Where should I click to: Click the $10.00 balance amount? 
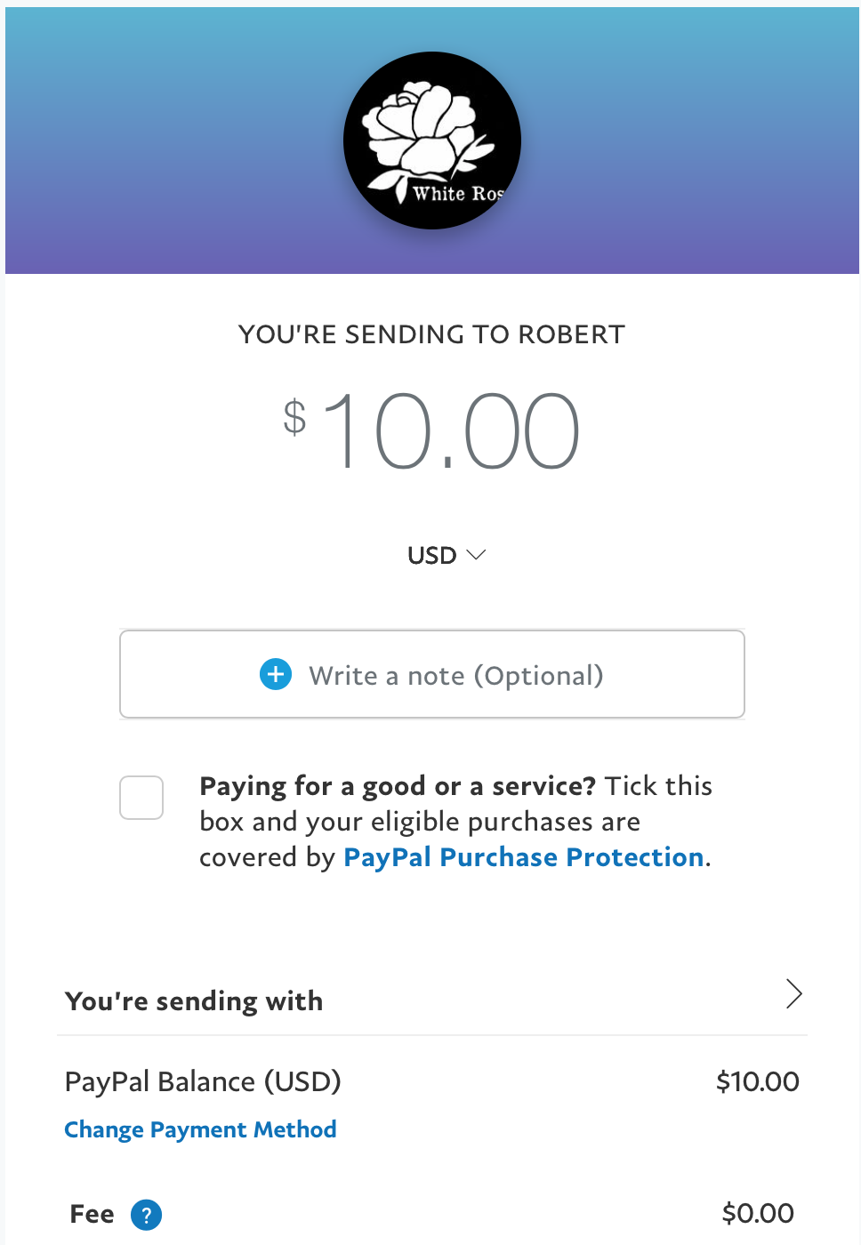[758, 1081]
